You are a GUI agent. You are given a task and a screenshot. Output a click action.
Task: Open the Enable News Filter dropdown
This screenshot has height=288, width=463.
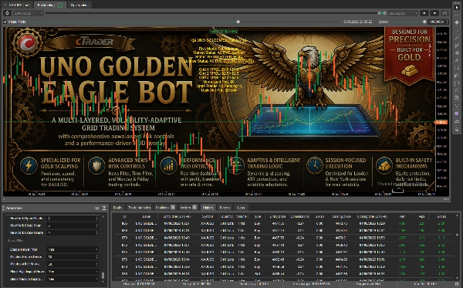coord(73,249)
